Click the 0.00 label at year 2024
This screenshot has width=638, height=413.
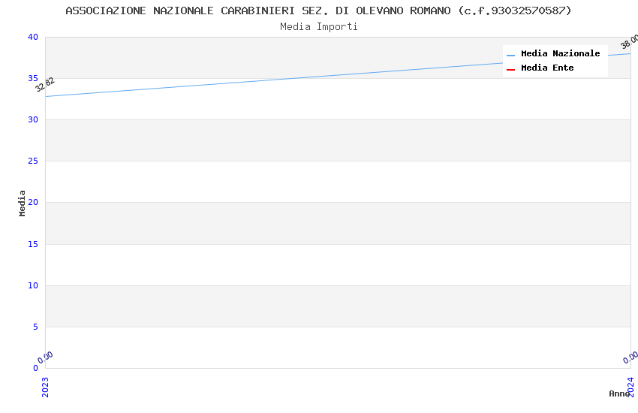point(630,357)
